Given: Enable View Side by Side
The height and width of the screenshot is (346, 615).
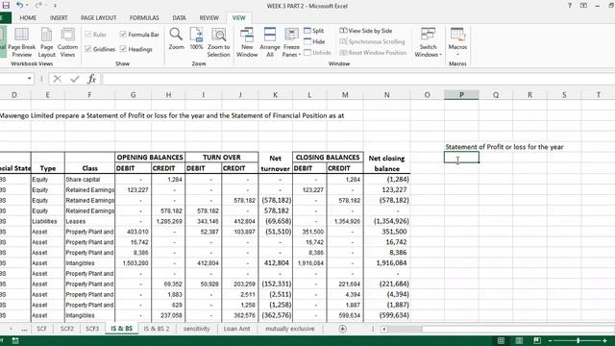Looking at the screenshot, I should (x=365, y=31).
